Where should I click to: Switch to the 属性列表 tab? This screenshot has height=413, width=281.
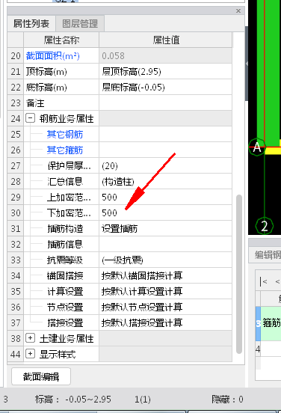pyautogui.click(x=31, y=24)
